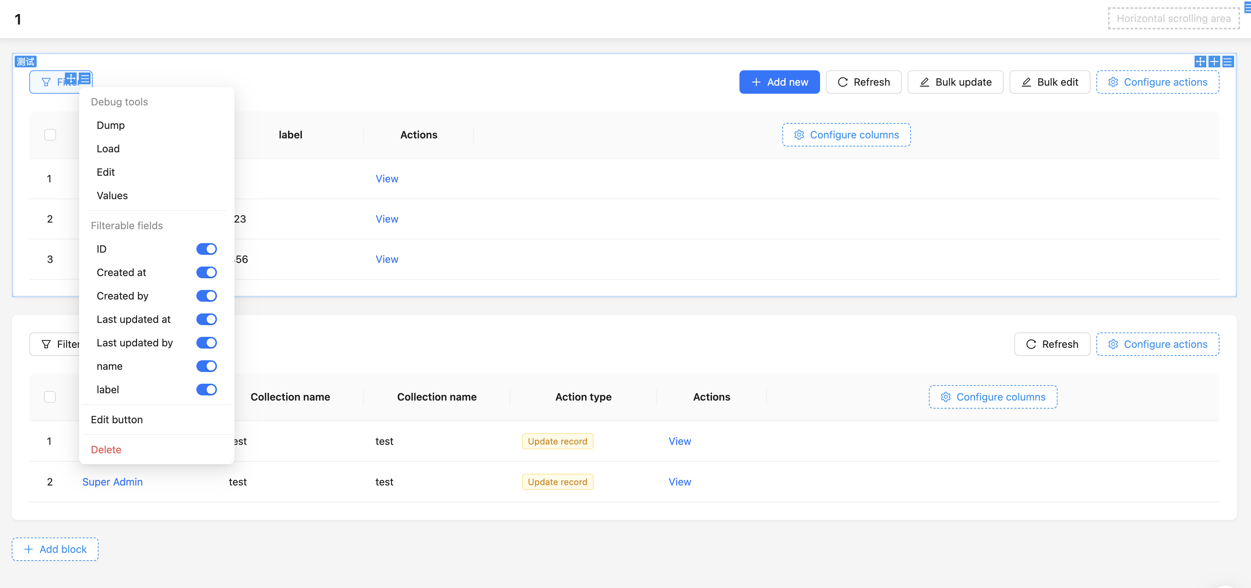Open Configure columns in the lower table

(993, 397)
